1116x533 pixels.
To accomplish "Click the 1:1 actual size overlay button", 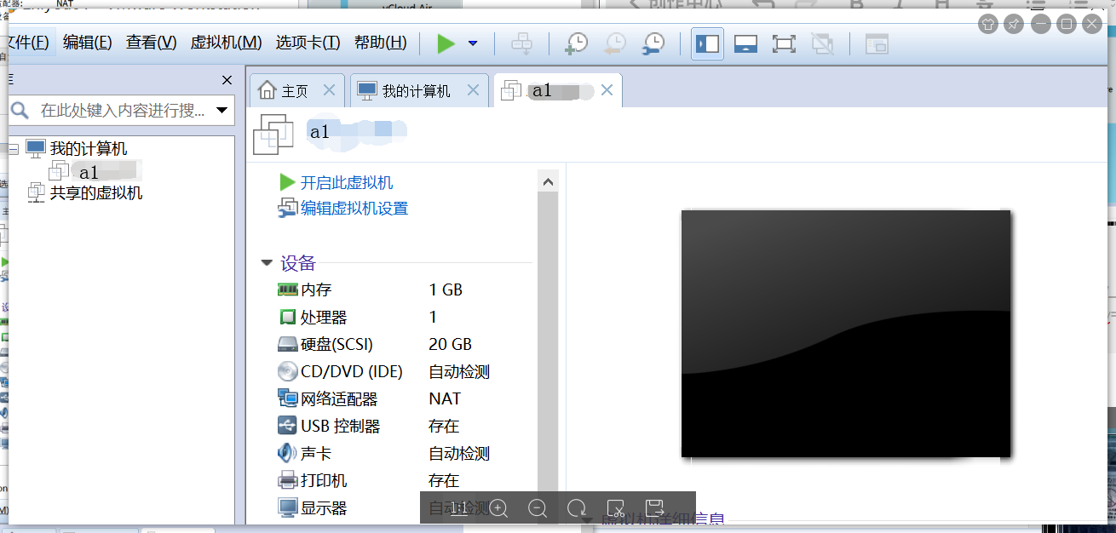I will point(459,508).
